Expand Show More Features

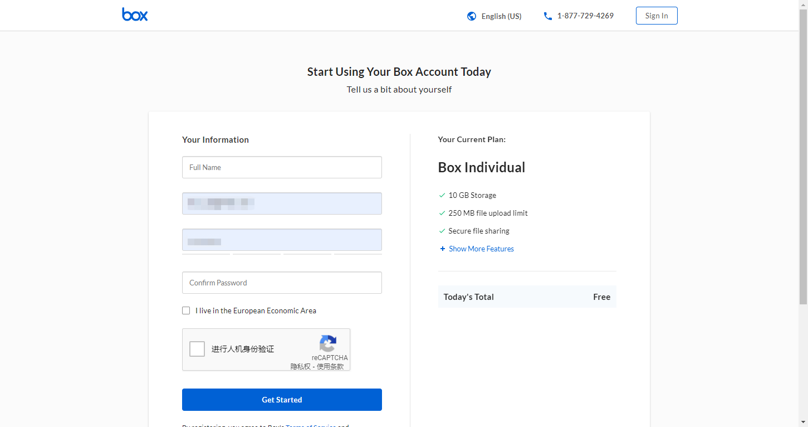[481, 249]
